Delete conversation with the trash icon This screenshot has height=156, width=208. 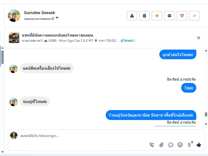[144, 16]
